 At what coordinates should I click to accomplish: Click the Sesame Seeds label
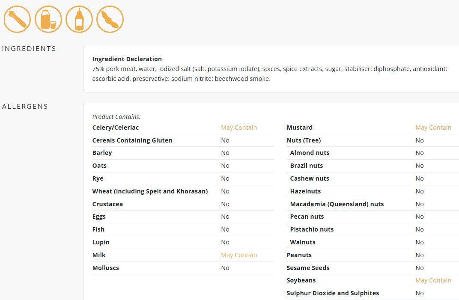tap(308, 268)
